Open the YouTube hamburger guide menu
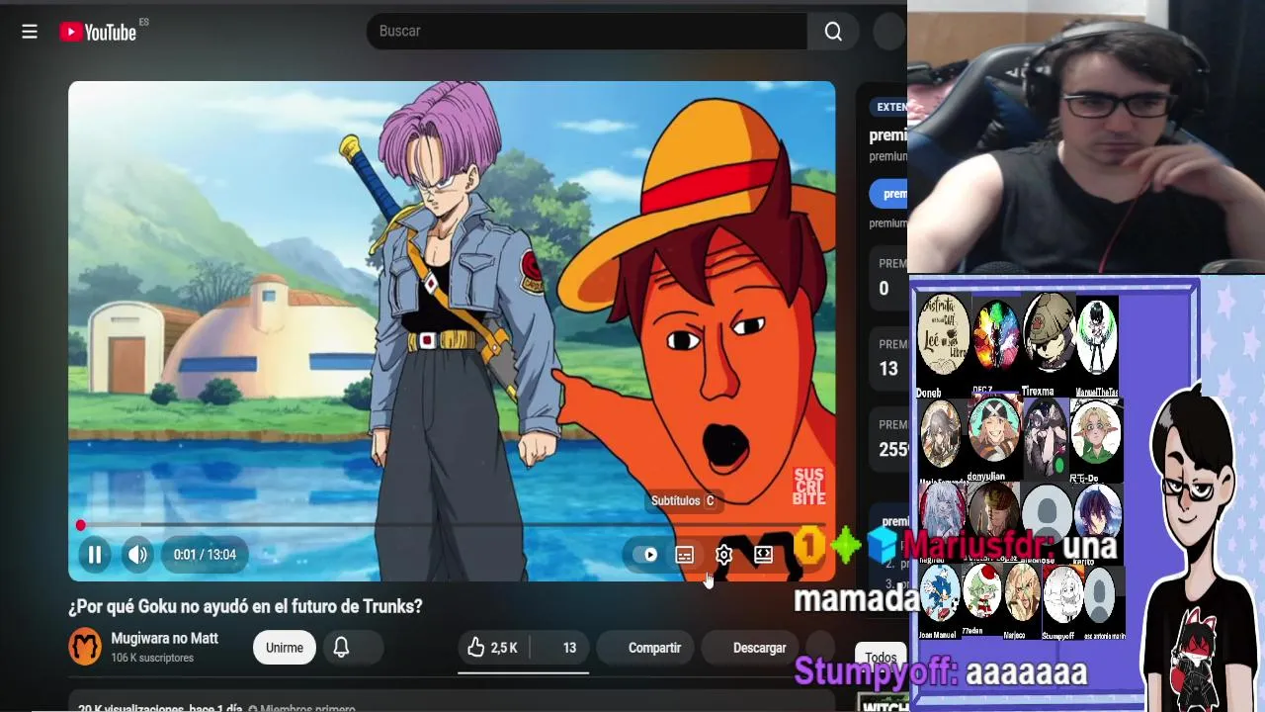Image resolution: width=1265 pixels, height=712 pixels. (x=30, y=32)
